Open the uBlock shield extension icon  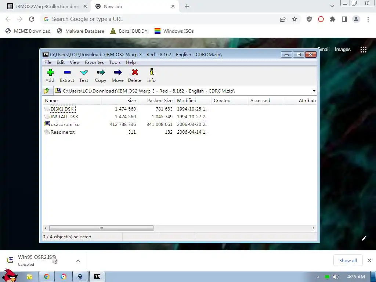[x=309, y=19]
